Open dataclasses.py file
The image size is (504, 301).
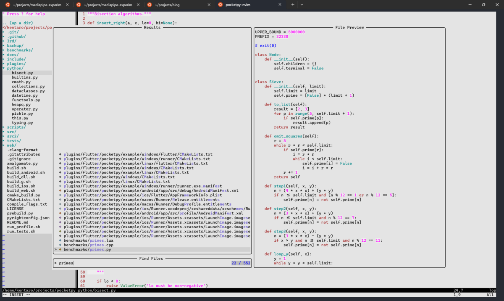coord(28,91)
